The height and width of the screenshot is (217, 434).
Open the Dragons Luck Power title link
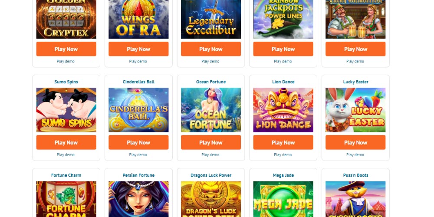pyautogui.click(x=211, y=175)
